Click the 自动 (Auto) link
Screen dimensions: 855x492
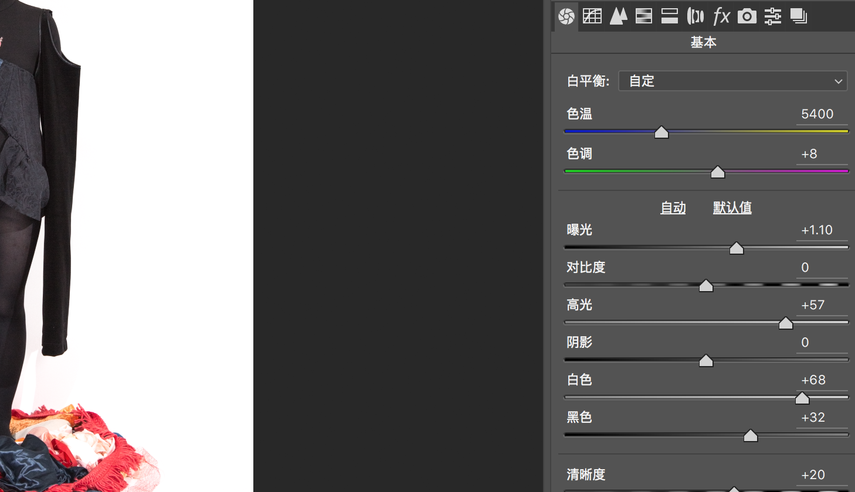[673, 208]
